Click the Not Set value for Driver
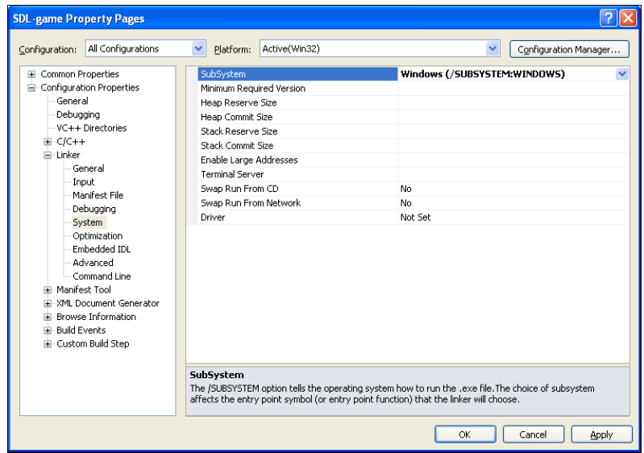The image size is (644, 453). (x=415, y=218)
